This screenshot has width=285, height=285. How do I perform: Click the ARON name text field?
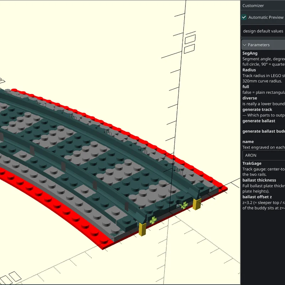[264, 155]
